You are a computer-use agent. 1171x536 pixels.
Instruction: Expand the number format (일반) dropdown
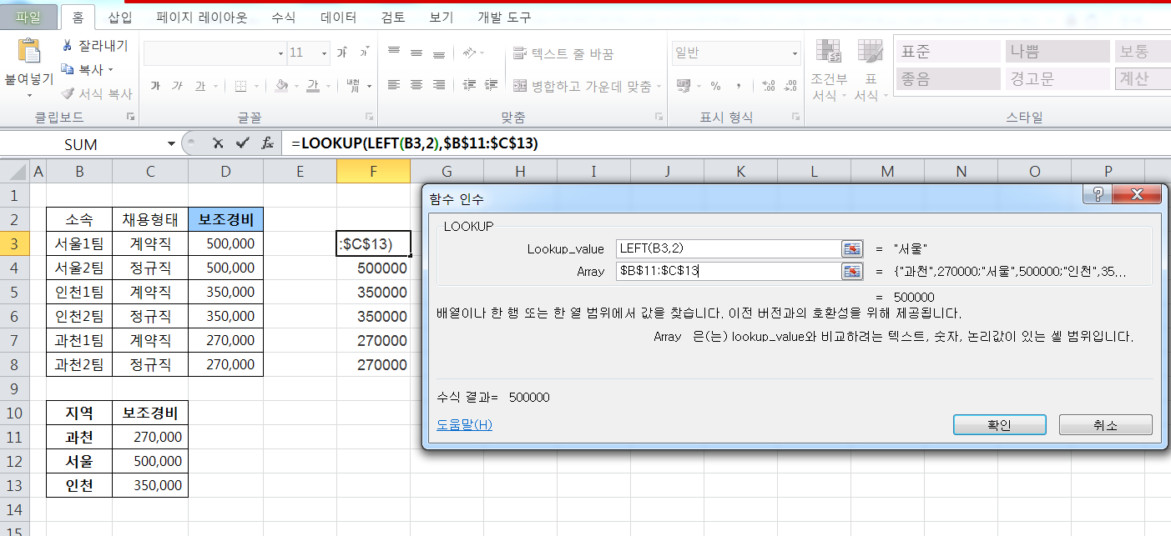[795, 53]
